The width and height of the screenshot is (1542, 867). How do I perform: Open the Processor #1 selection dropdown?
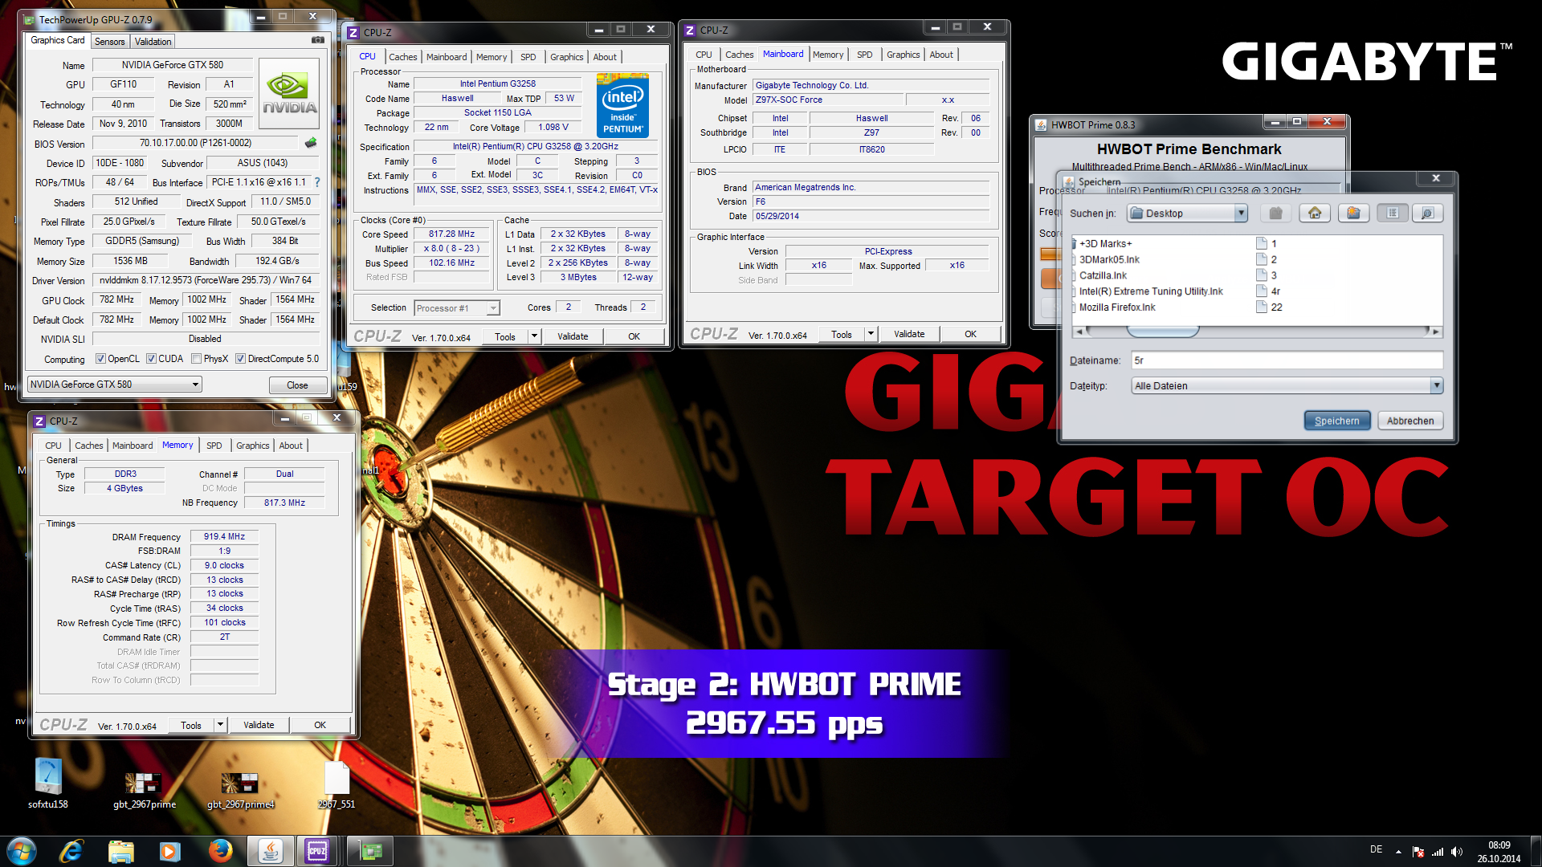(x=456, y=308)
